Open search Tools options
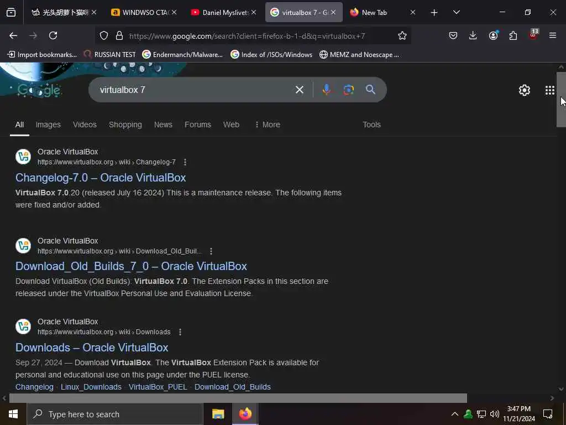The image size is (566, 425). coord(371,125)
